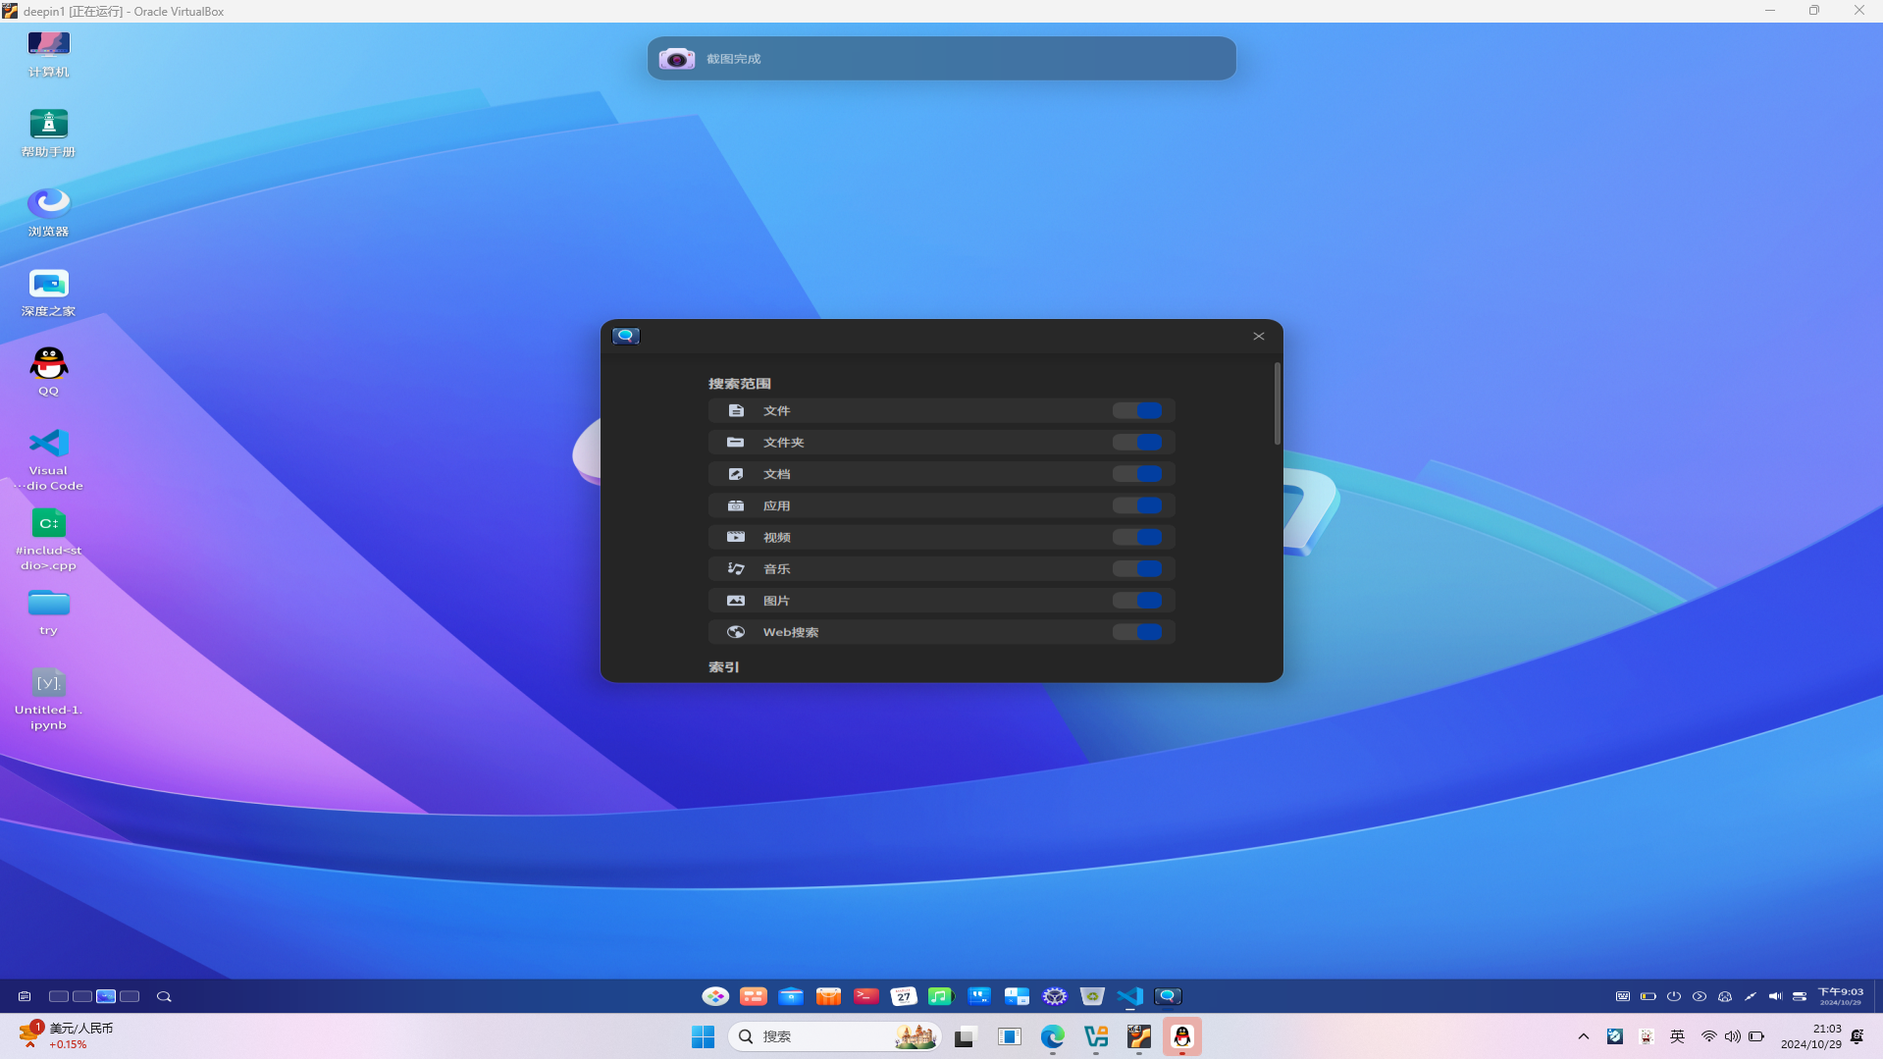Open the clipboard icon in deepin dock

(25, 996)
